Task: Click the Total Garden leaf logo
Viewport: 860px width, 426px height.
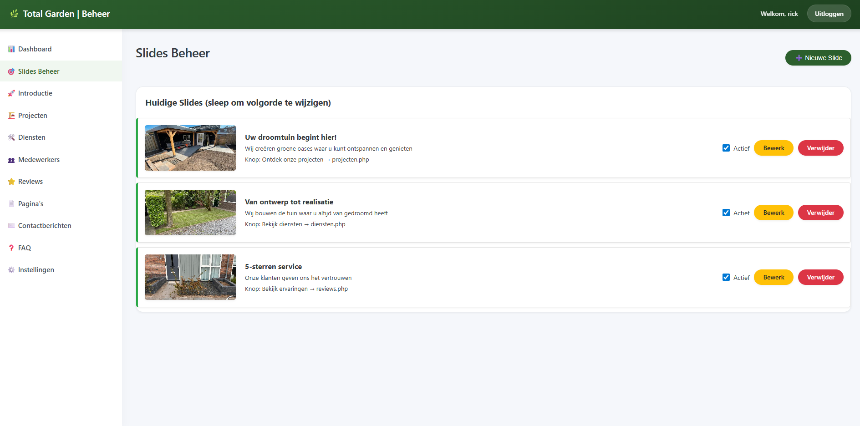Action: (x=15, y=14)
